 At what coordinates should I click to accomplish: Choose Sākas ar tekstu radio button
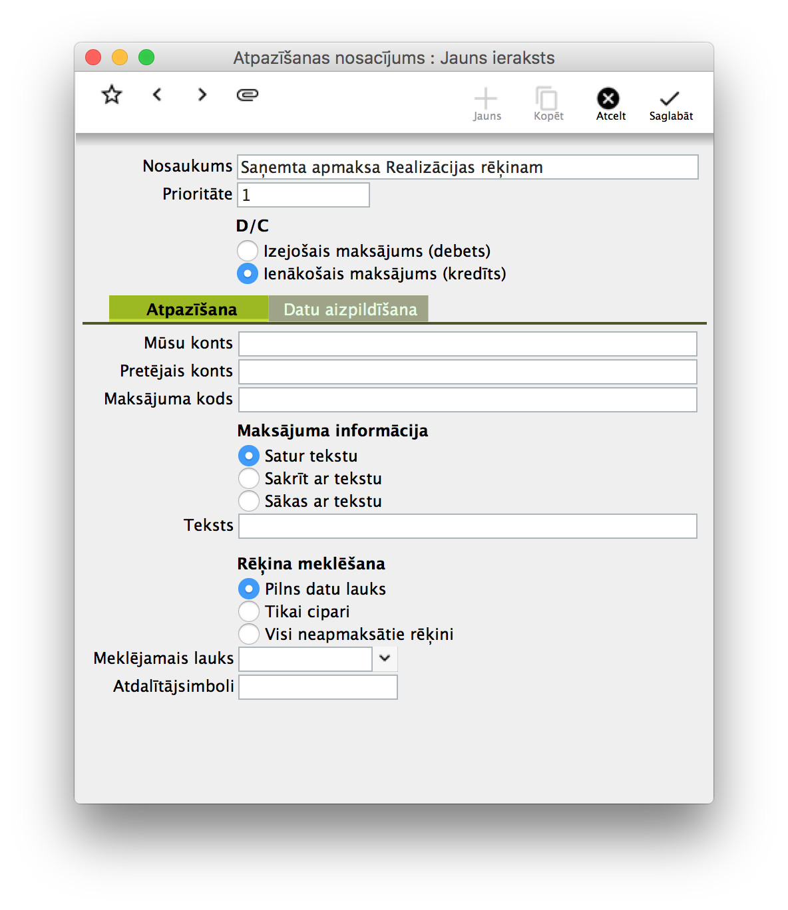[249, 501]
